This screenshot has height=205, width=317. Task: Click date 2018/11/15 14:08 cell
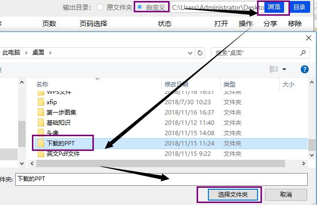(189, 133)
